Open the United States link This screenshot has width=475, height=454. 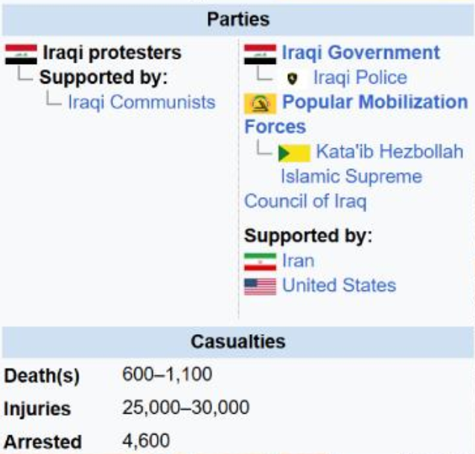pos(339,285)
